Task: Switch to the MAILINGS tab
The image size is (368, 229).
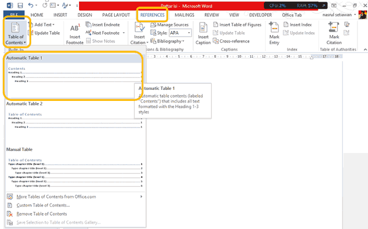Action: click(x=184, y=15)
